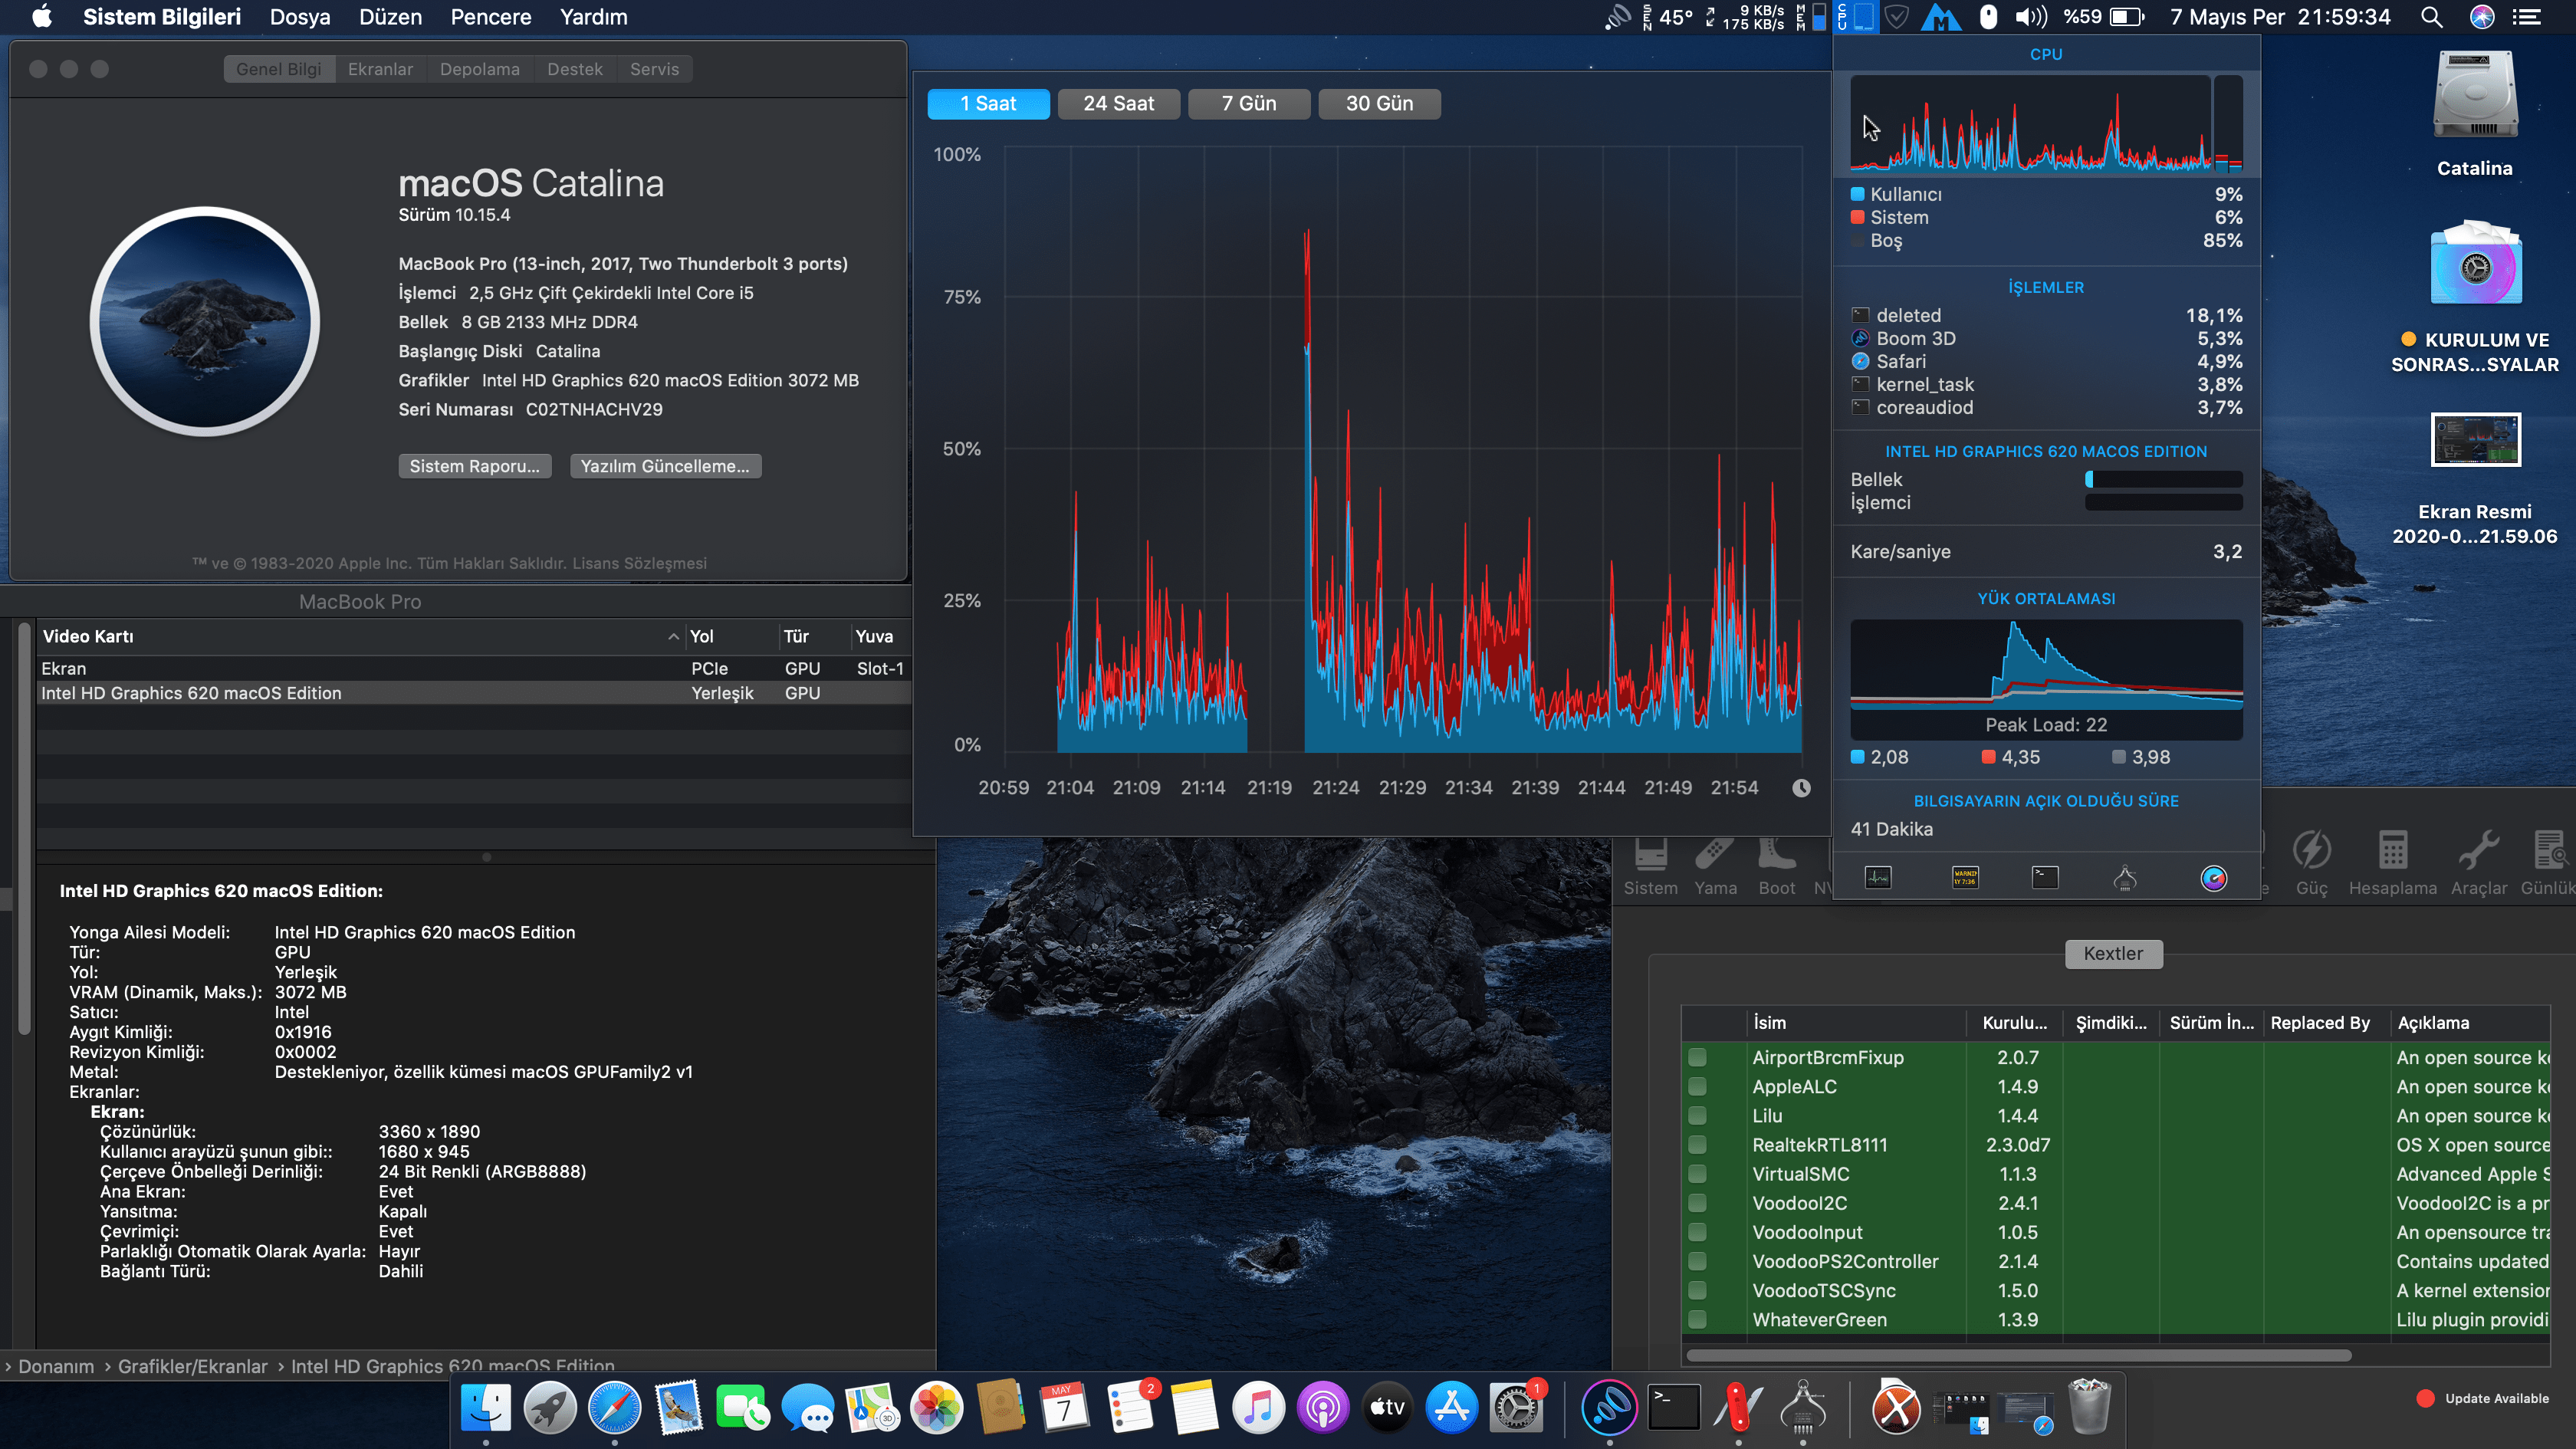Tick the checkbox for VirtualSMC kext
The width and height of the screenshot is (2576, 1449).
(1697, 1174)
